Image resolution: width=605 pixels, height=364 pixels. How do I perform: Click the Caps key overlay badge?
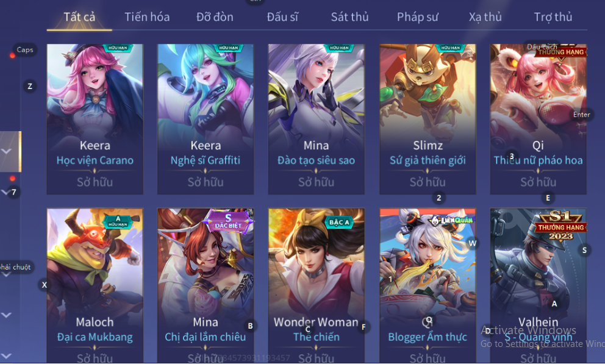tap(24, 50)
